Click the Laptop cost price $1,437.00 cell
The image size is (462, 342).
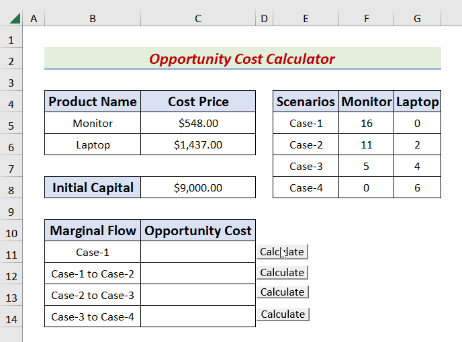[x=198, y=144]
